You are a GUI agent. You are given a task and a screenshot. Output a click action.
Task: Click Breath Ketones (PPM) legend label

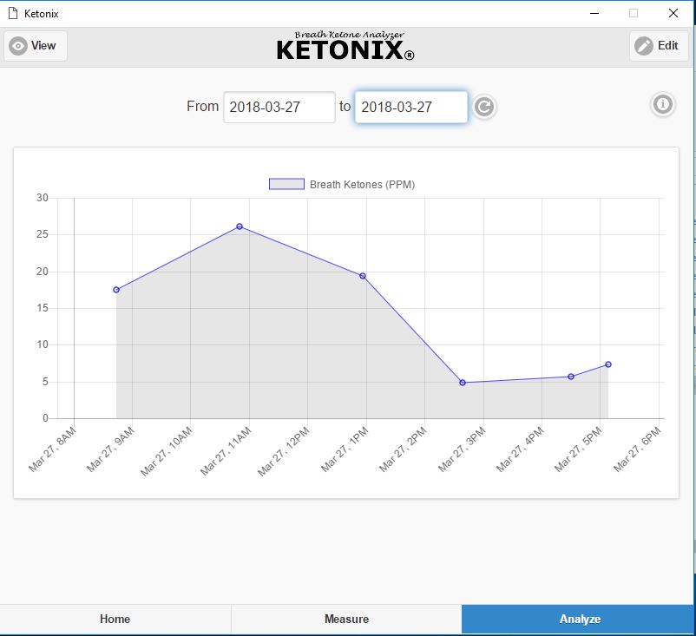click(x=362, y=185)
